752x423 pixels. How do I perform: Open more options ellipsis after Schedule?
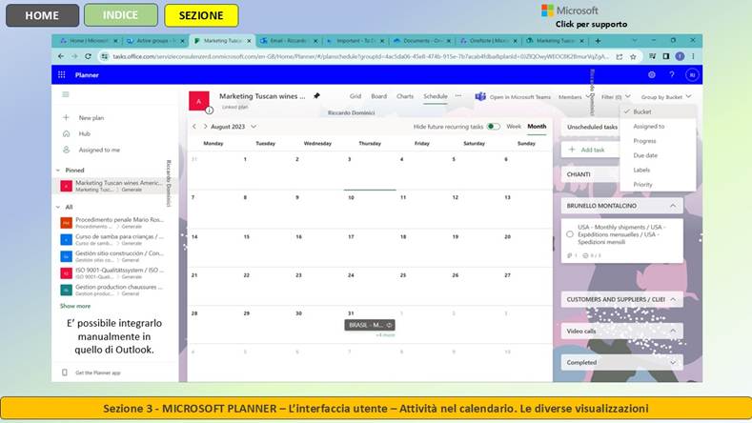458,96
